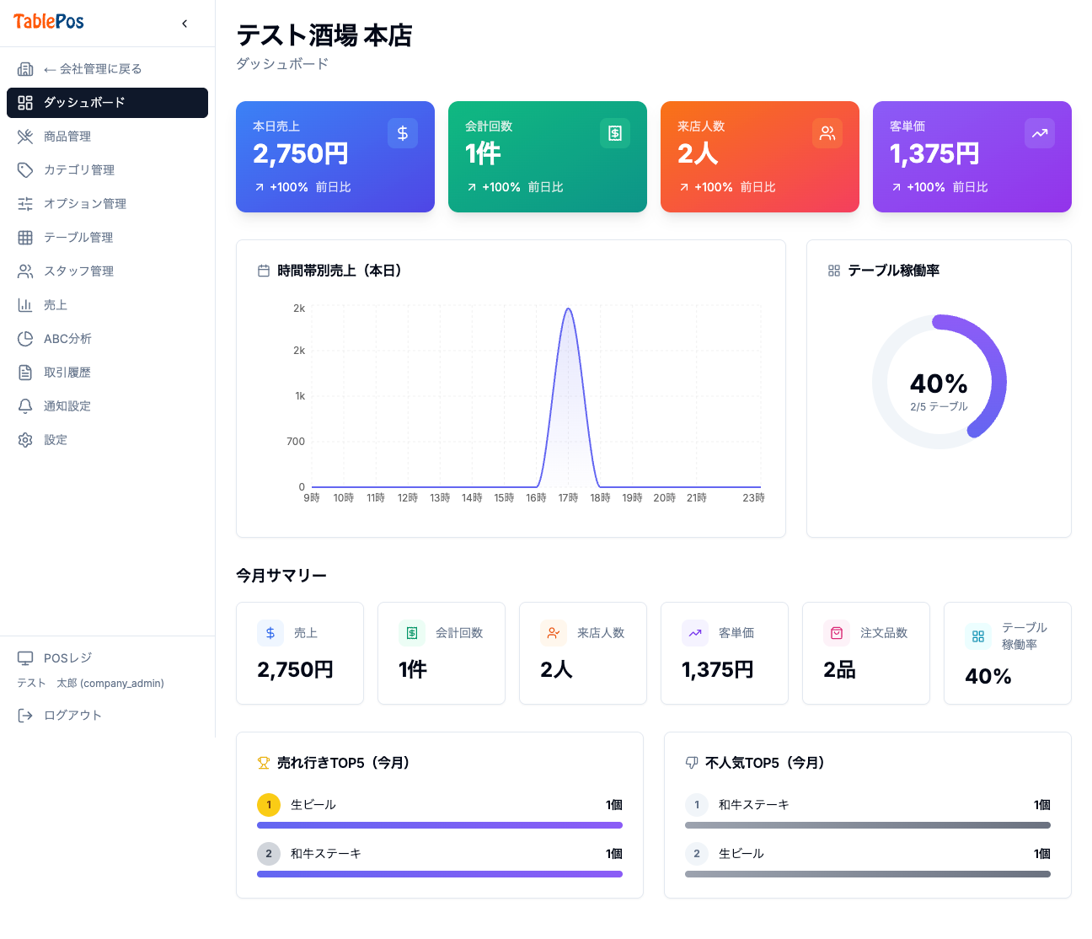Open the ダッシュボード menu item
Screen dimensions: 1092x939
[x=107, y=103]
